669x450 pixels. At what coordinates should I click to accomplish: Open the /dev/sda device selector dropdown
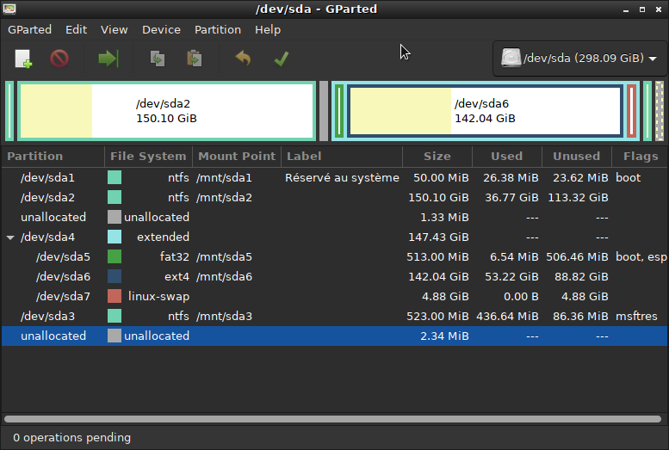pos(579,58)
